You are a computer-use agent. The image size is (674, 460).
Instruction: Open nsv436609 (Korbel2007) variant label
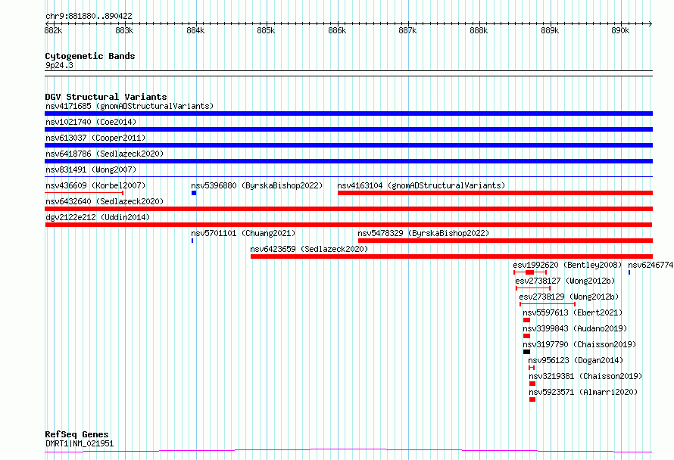tap(95, 185)
